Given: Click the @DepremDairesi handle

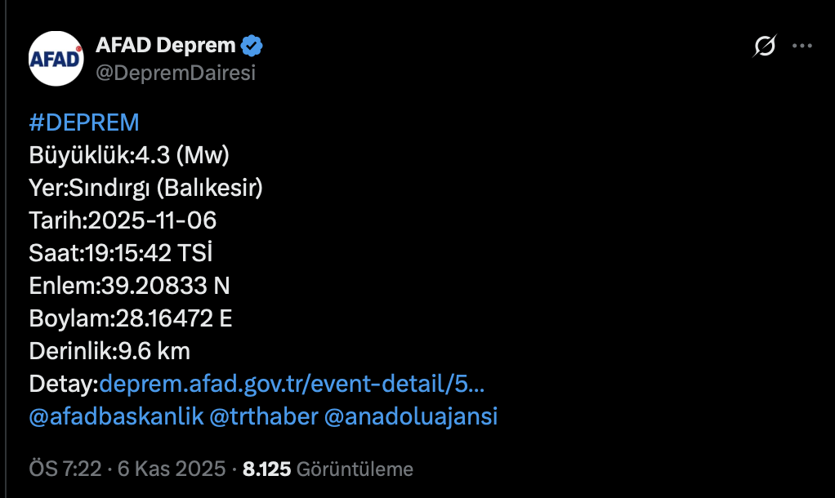Looking at the screenshot, I should 177,72.
